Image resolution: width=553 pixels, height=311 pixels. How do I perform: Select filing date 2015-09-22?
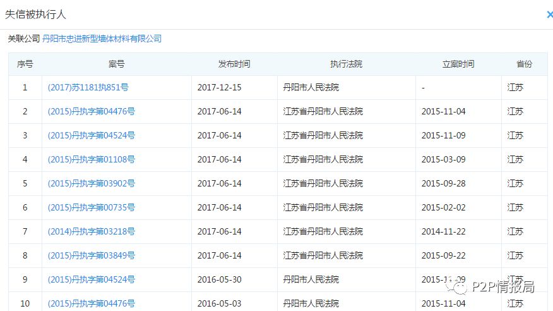(x=443, y=255)
